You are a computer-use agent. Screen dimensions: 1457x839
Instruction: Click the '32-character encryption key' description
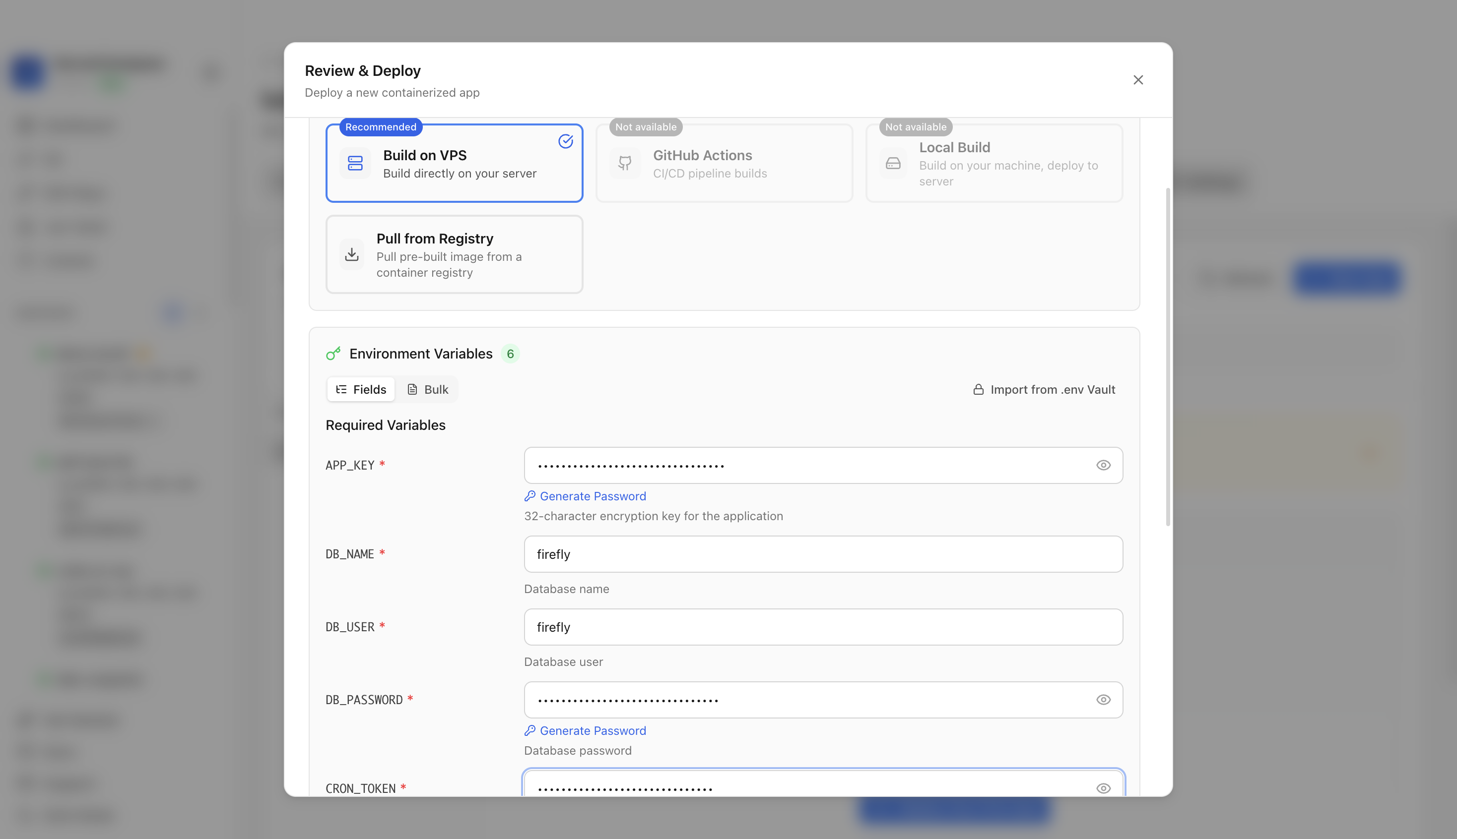[x=653, y=516]
